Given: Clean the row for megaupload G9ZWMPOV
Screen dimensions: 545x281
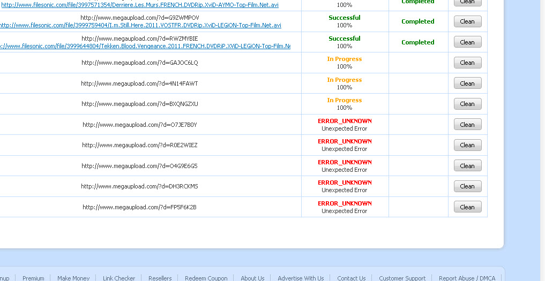Looking at the screenshot, I should coord(467,21).
